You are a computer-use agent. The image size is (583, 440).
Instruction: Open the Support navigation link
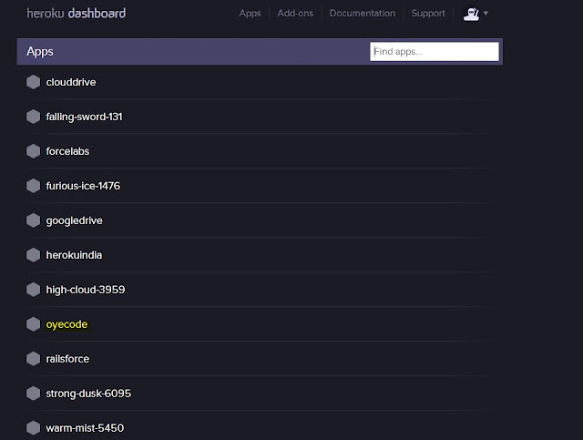(x=428, y=14)
